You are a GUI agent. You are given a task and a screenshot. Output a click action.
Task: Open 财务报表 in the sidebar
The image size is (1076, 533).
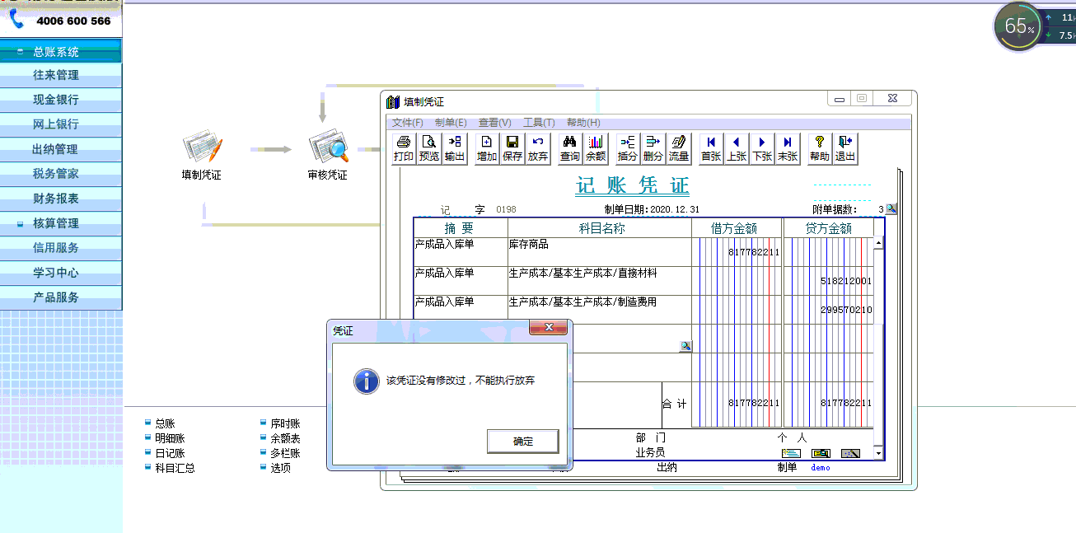pos(61,199)
